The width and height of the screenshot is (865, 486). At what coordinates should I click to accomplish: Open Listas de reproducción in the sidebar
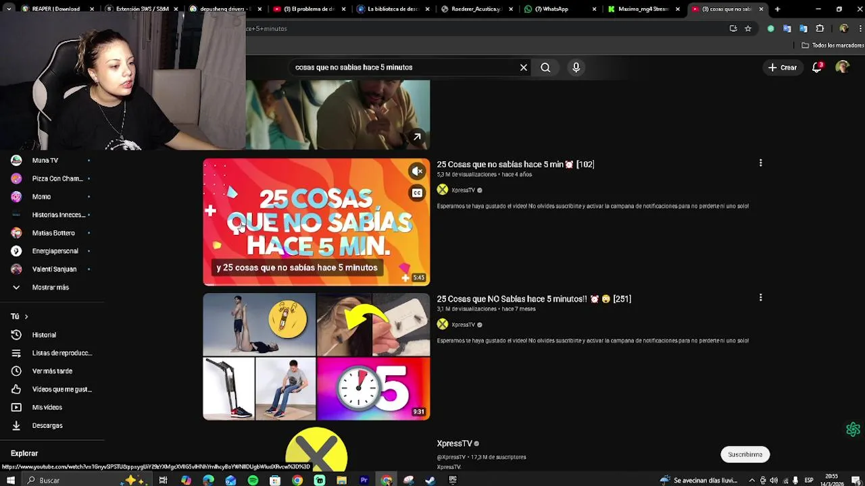pos(52,353)
